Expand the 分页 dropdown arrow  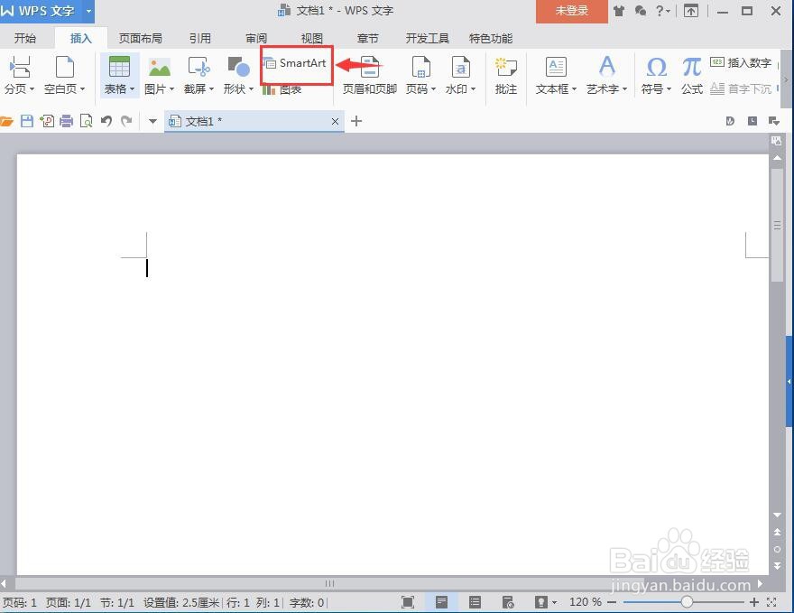pyautogui.click(x=32, y=89)
